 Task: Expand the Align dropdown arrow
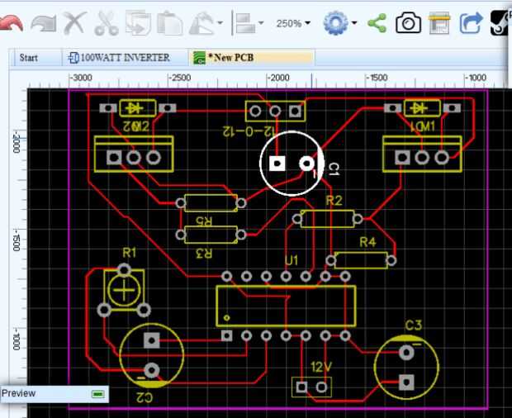(261, 23)
